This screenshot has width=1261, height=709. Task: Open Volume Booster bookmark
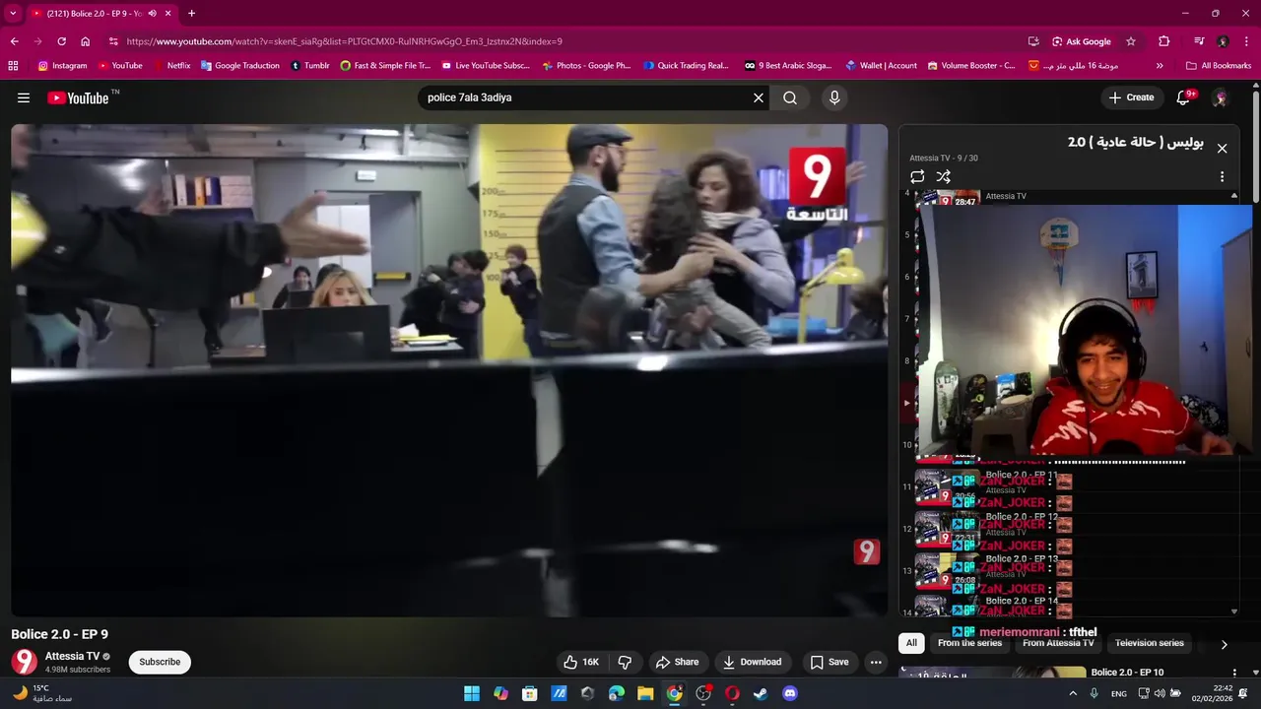point(971,66)
